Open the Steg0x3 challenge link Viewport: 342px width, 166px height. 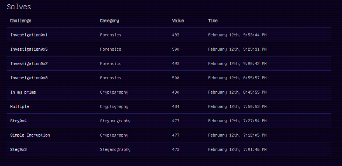coord(18,150)
